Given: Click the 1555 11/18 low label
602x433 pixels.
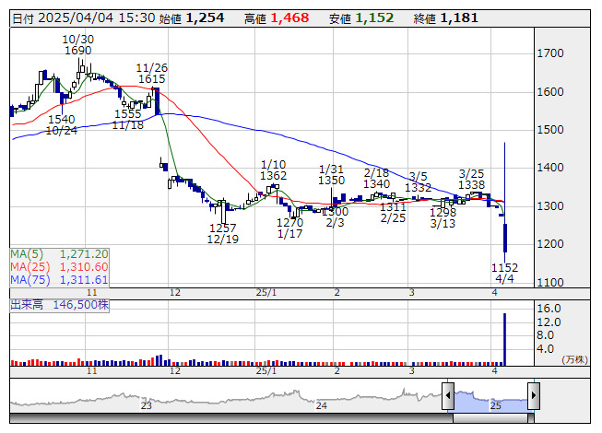Looking at the screenshot, I should point(128,119).
